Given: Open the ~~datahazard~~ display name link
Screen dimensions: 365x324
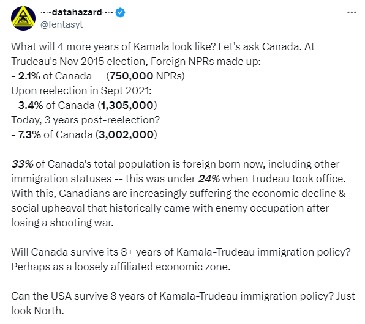Looking at the screenshot, I should click(x=77, y=12).
